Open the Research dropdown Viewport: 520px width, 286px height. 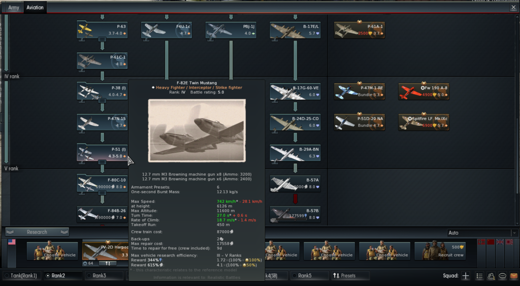37,232
